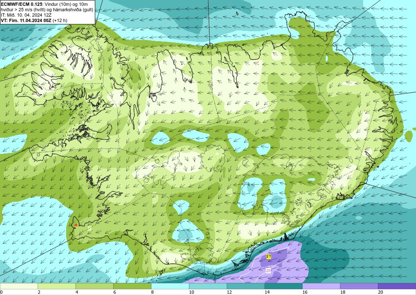
Task: Click the "IT: Mið. 10. 04. 2024 12Z" line
Action: click(x=26, y=15)
